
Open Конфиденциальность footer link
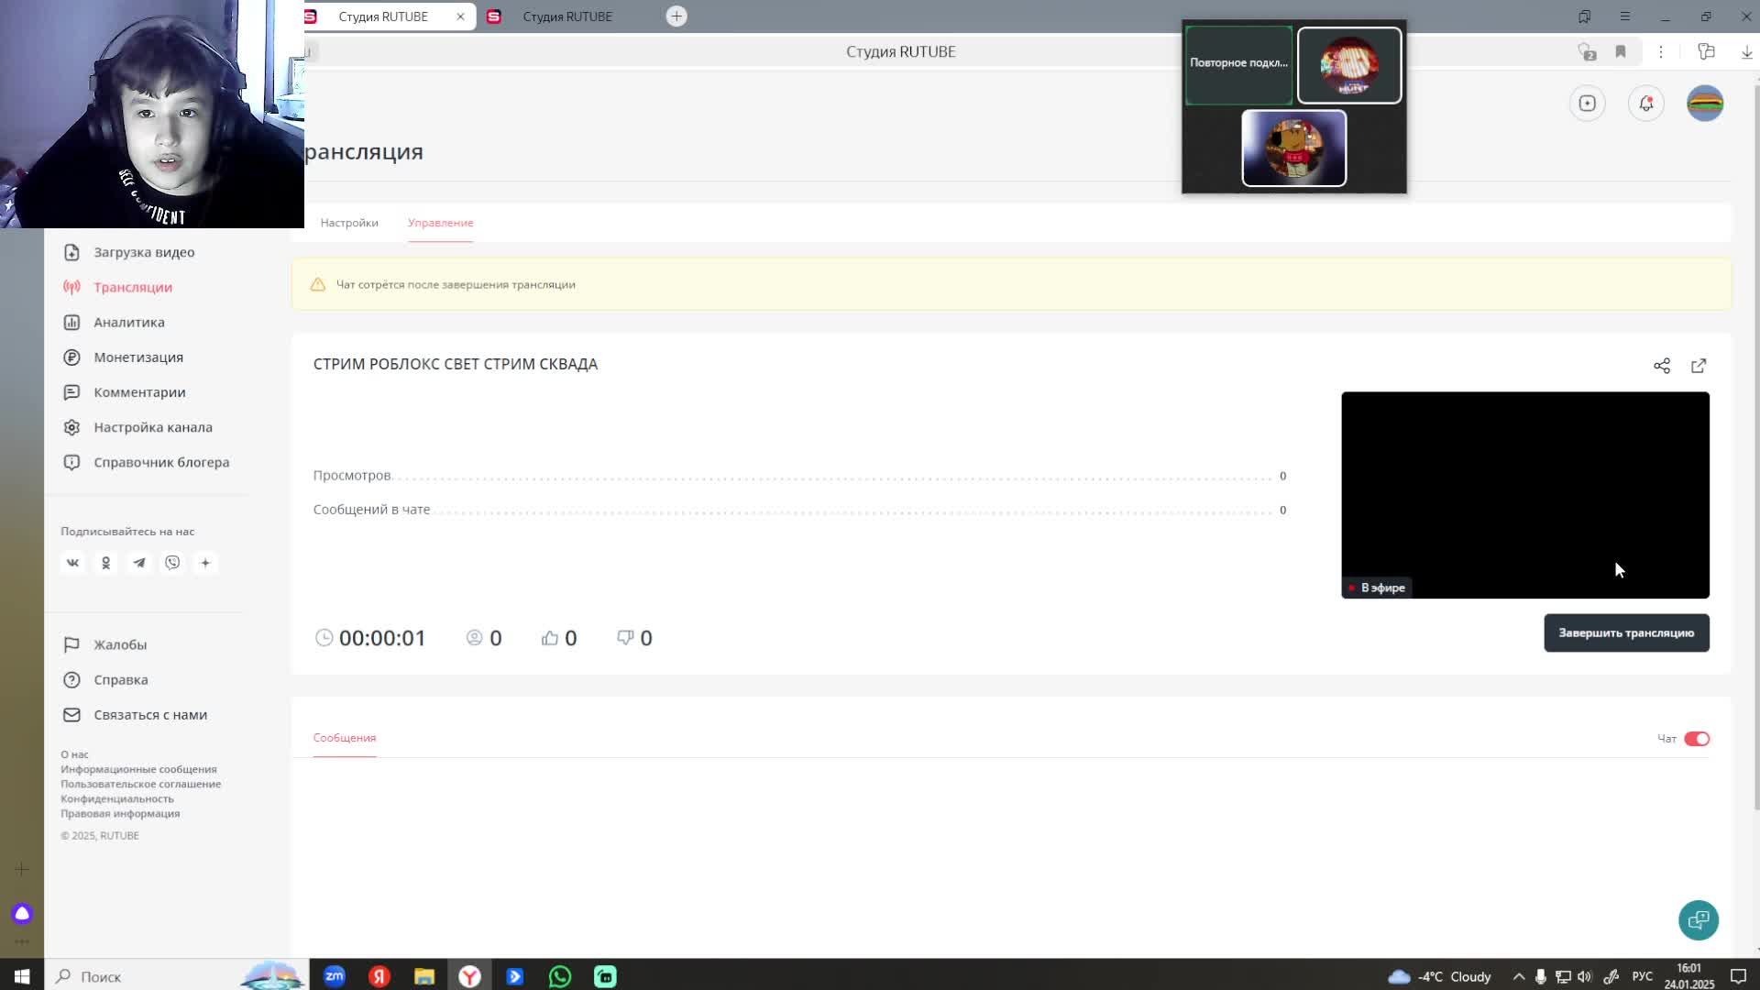click(117, 798)
